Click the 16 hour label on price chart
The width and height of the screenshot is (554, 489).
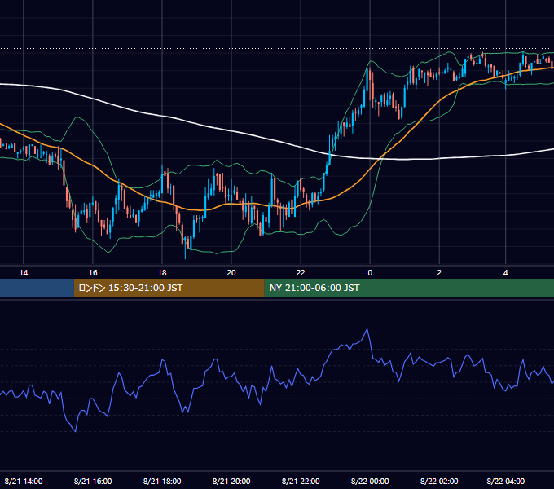point(93,273)
